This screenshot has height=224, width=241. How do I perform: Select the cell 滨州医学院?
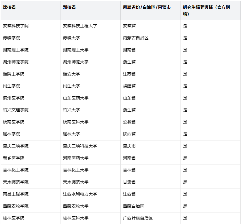30,98
